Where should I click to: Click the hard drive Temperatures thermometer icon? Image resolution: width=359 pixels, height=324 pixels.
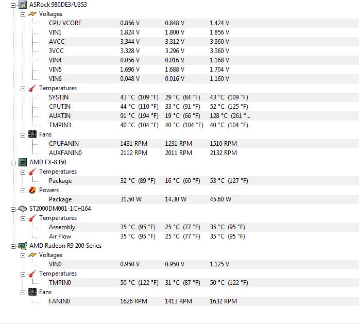click(32, 218)
